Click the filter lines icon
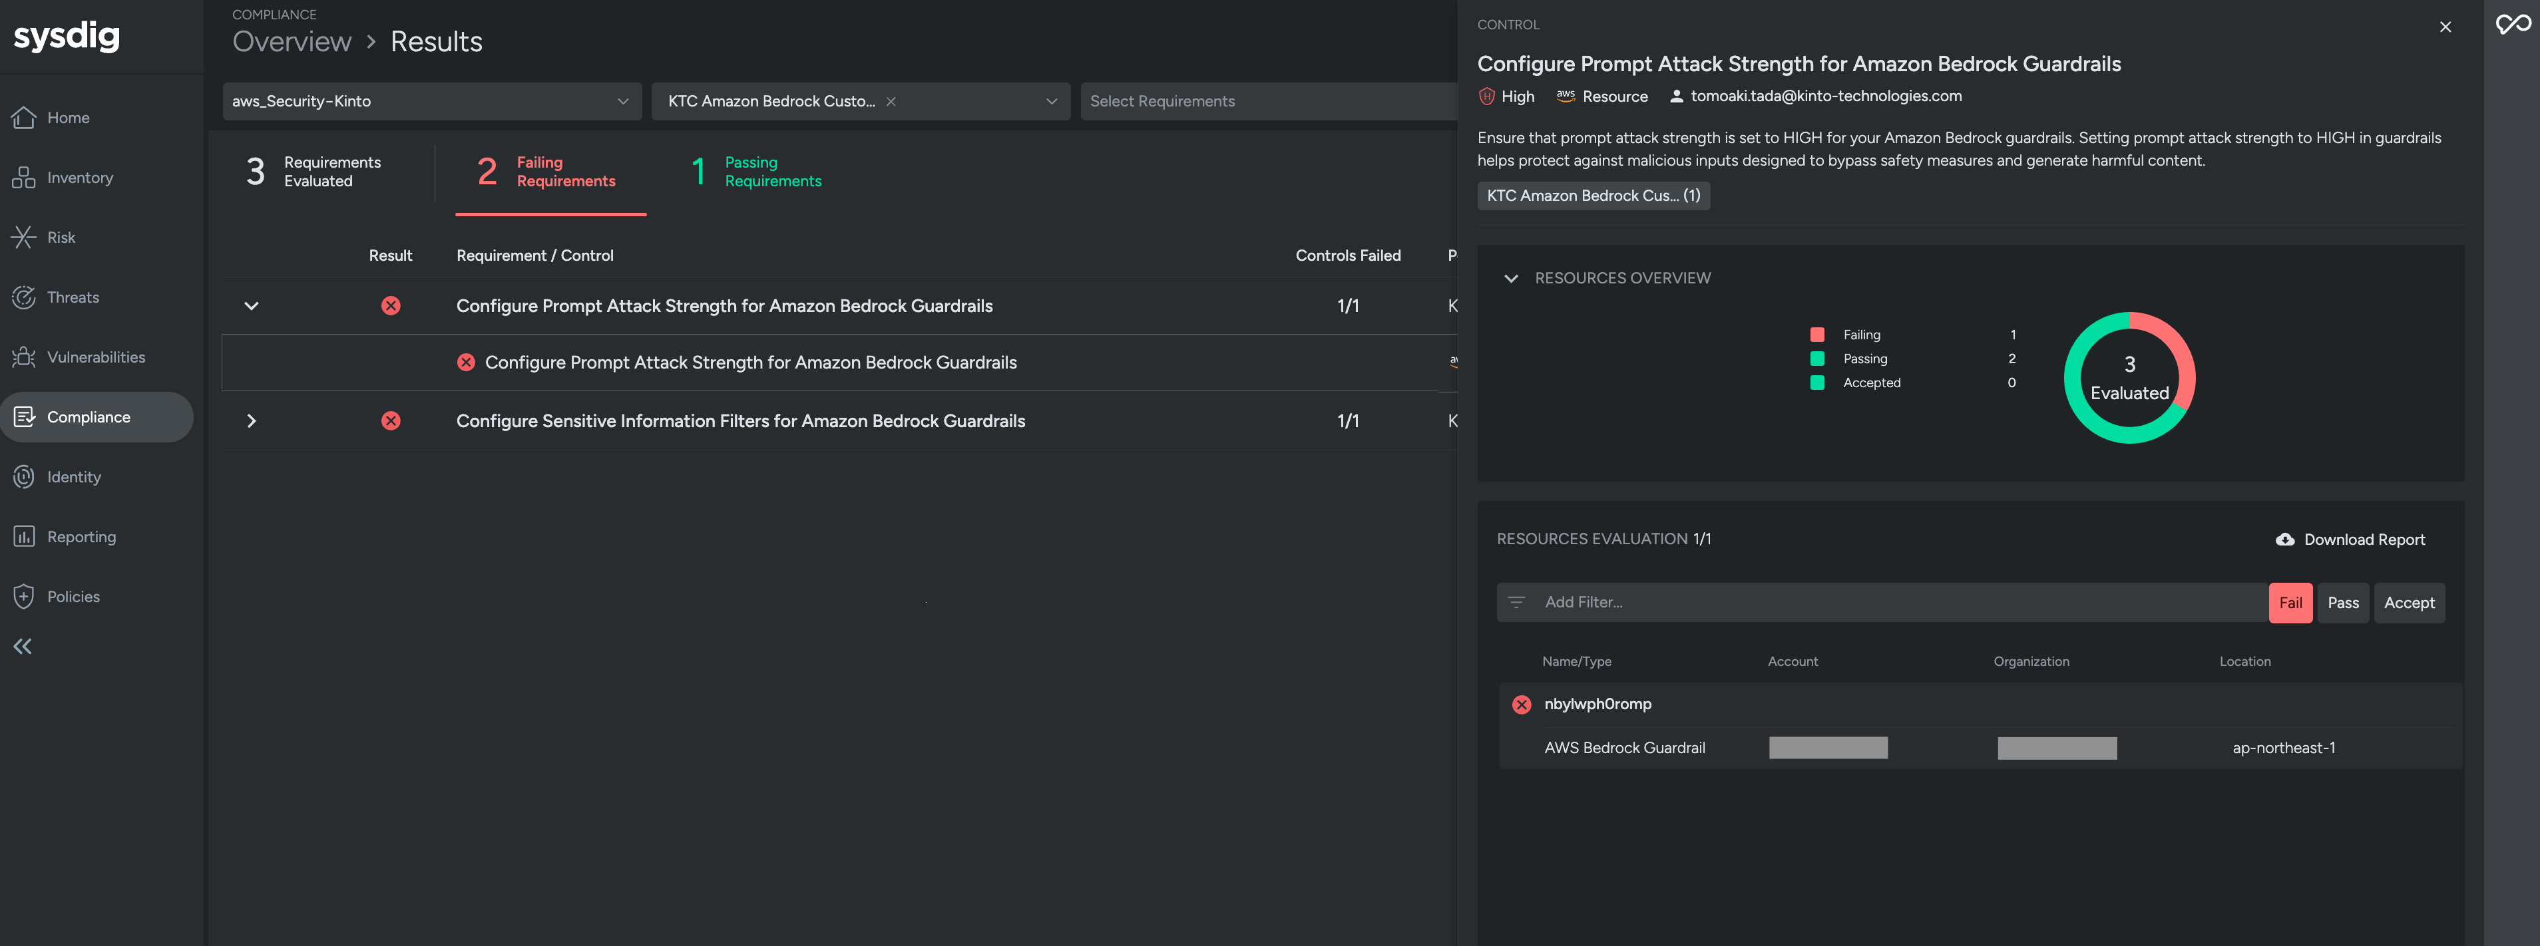 click(1516, 602)
